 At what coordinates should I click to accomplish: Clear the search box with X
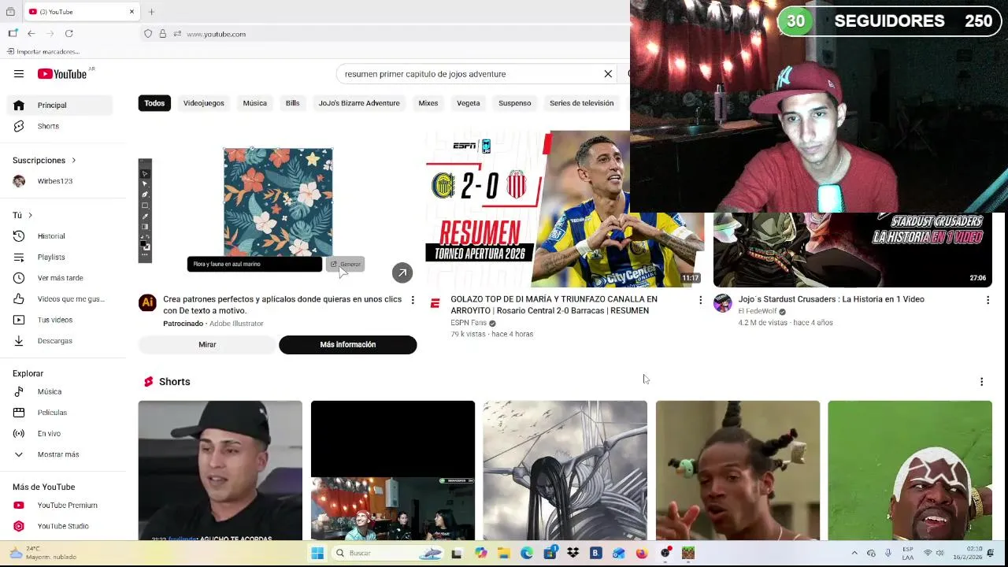click(x=608, y=74)
